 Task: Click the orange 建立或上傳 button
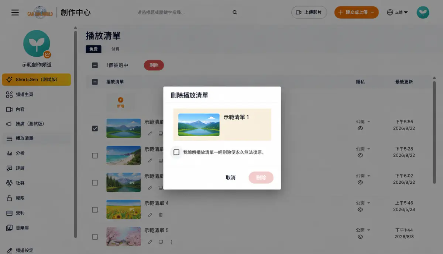tap(356, 12)
